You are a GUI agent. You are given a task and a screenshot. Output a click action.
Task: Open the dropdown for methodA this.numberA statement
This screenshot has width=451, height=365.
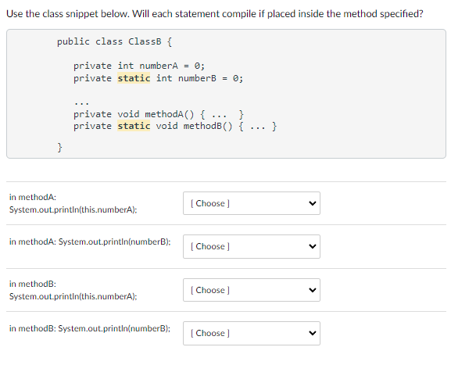pyautogui.click(x=252, y=203)
